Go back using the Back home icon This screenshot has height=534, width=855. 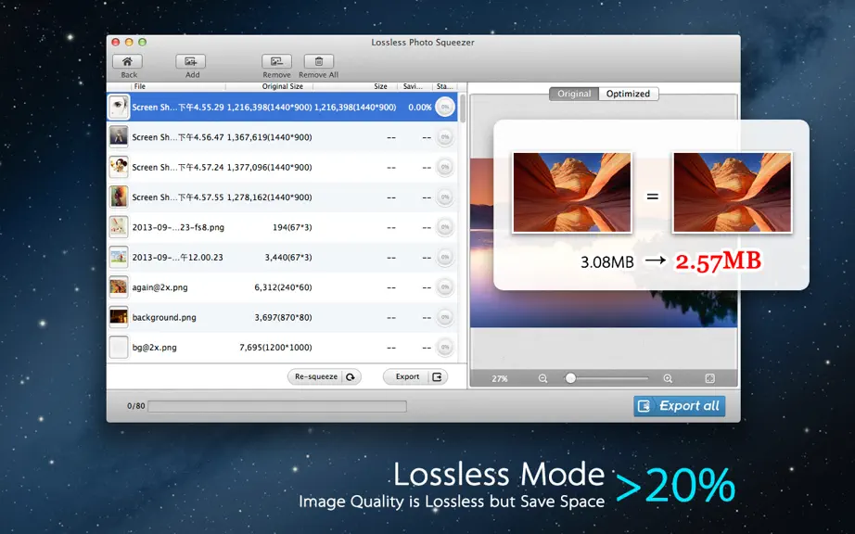point(128,61)
